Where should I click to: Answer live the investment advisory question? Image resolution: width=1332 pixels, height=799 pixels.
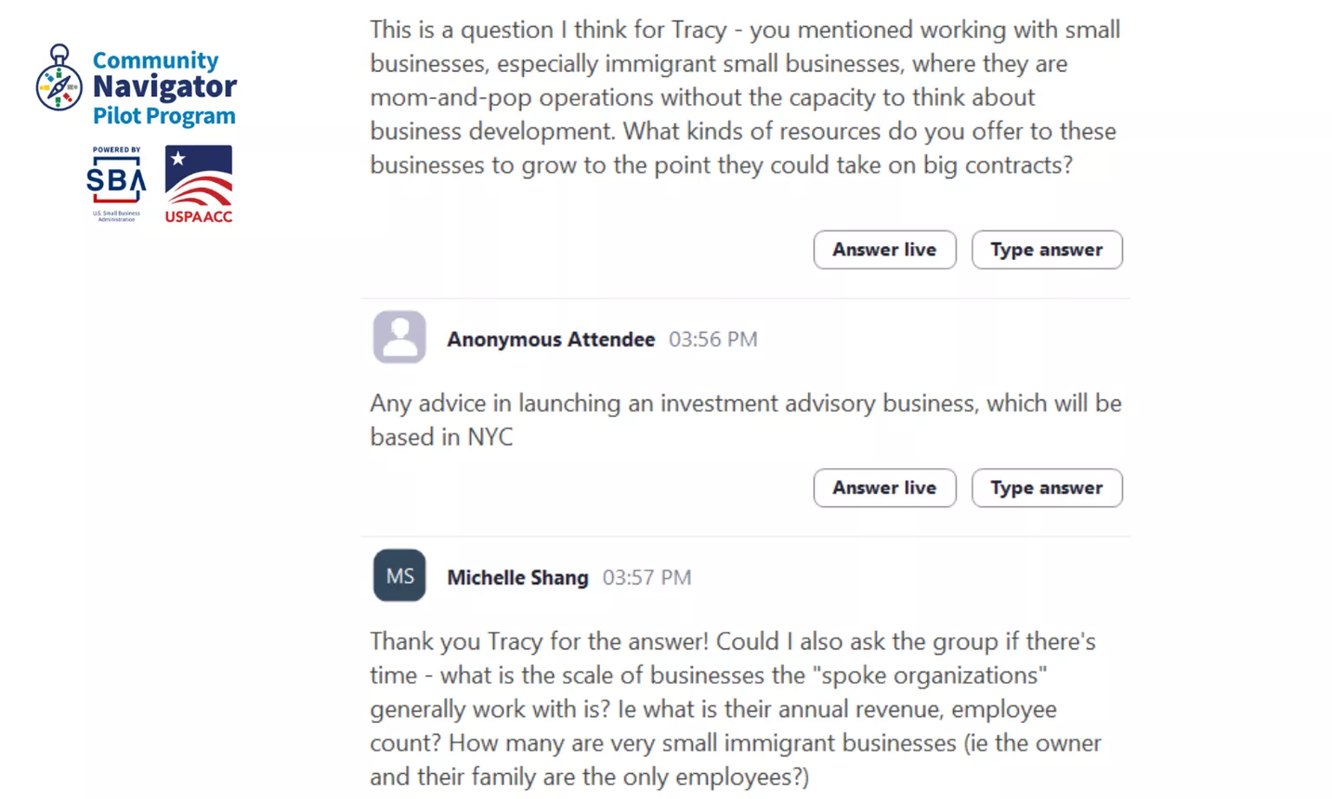(884, 488)
